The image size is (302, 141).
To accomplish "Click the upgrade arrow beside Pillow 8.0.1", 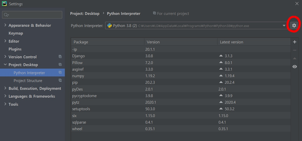I will point(221,62).
